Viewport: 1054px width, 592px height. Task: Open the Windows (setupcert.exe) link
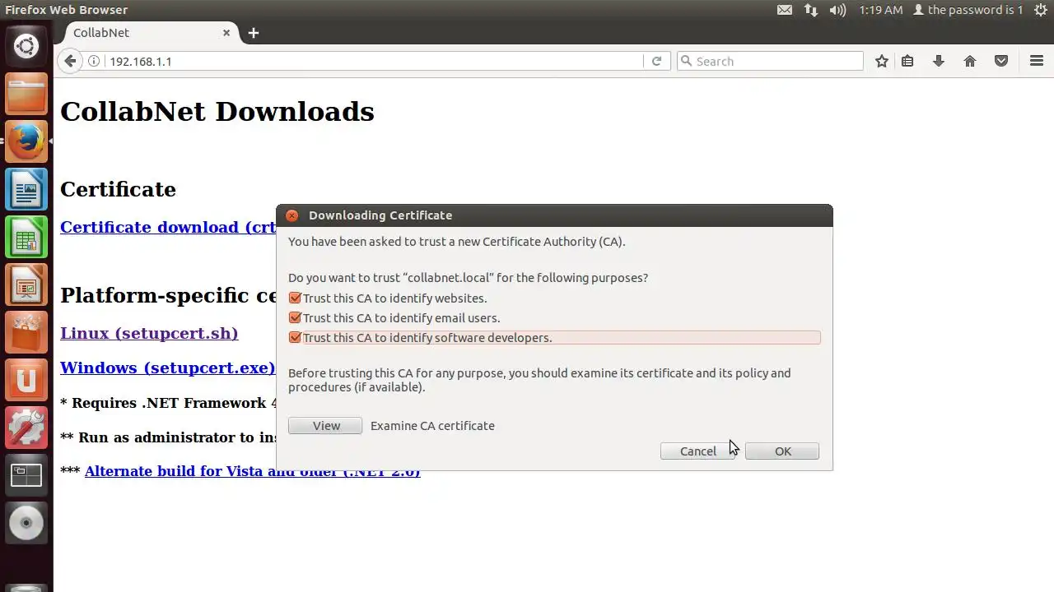[167, 368]
